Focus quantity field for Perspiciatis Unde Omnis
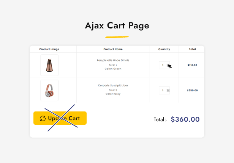Screen dimensions: 234x163 tap(163, 65)
